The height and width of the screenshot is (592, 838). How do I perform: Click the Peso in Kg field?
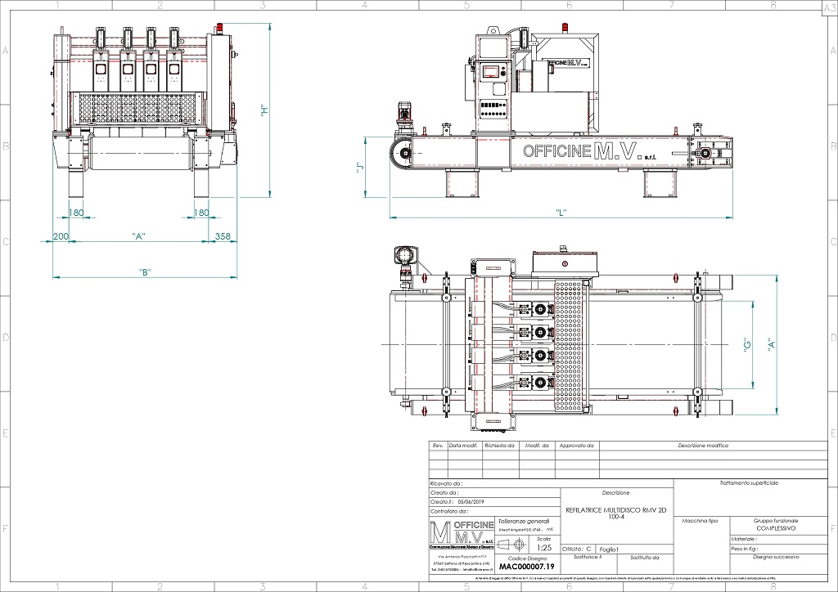(779, 549)
